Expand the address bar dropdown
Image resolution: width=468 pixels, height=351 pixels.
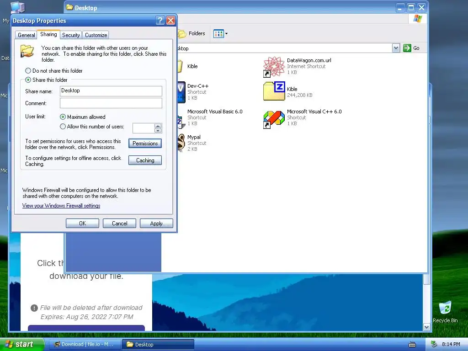[x=396, y=48]
